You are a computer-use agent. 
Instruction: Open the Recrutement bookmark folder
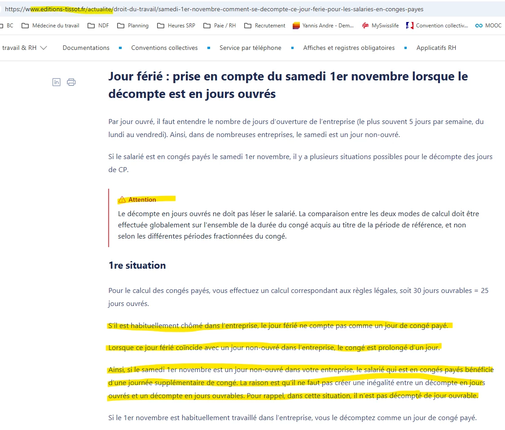tap(265, 26)
